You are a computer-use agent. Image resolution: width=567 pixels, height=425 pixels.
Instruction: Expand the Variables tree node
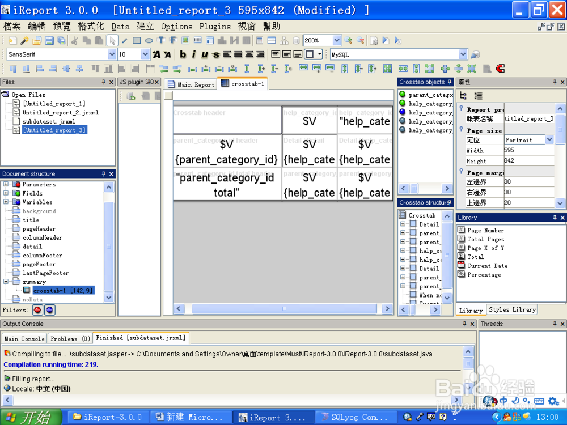pos(6,202)
